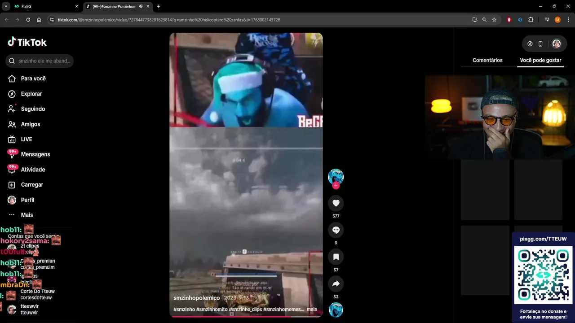Open smzinhopolemico profile link
The image size is (575, 323).
[x=196, y=298]
